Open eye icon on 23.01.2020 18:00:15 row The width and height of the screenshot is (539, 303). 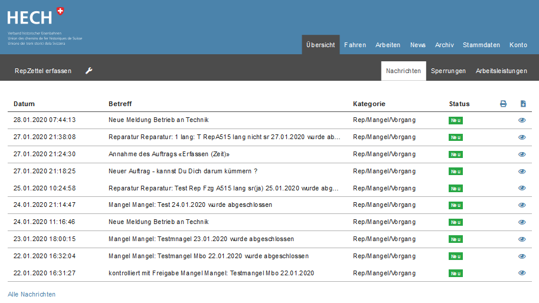522,239
